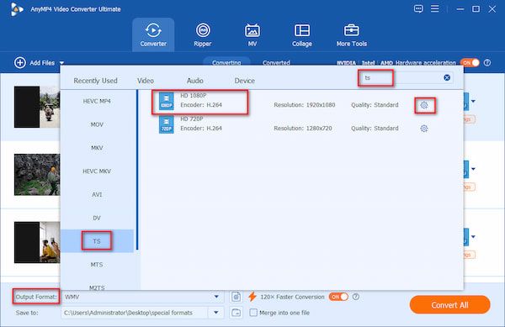Open the MV maker icon

pyautogui.click(x=252, y=30)
